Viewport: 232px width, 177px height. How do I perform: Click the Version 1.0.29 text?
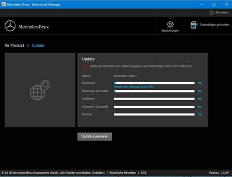tap(219, 173)
